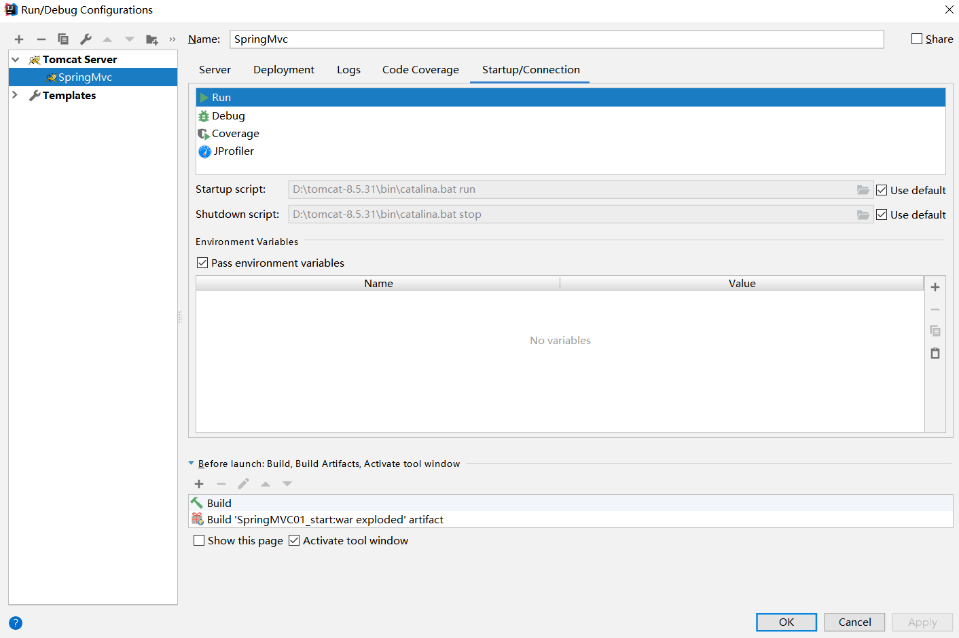Toggle the Share checkbox

[x=917, y=39]
